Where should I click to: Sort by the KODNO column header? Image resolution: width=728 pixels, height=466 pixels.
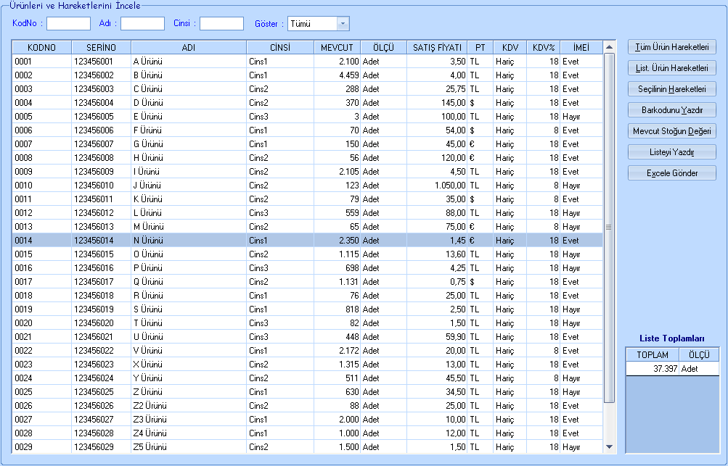(42, 47)
